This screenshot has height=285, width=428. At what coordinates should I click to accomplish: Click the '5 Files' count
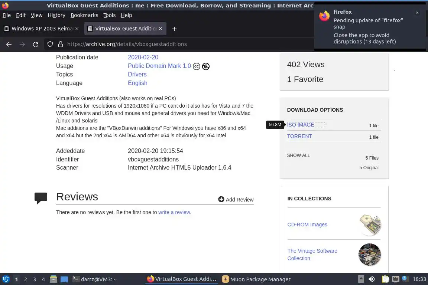point(372,158)
